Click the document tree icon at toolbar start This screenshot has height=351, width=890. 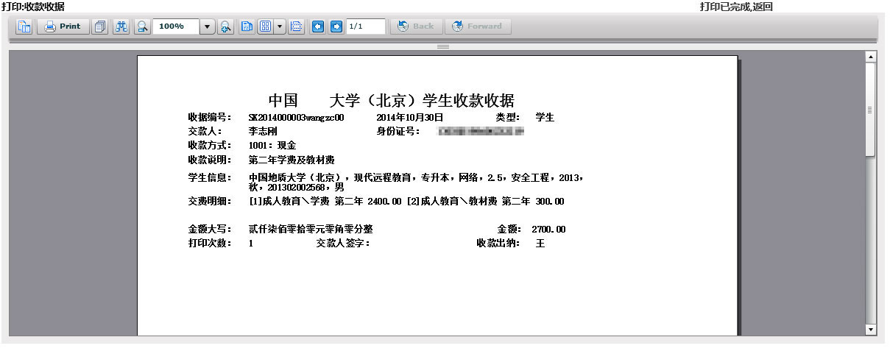coord(24,26)
